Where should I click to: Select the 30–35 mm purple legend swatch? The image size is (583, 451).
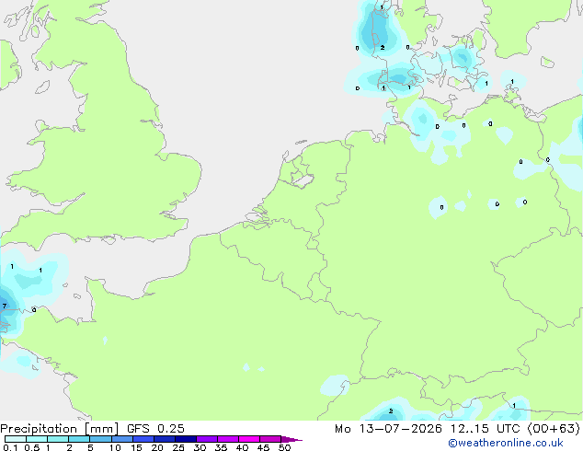(207, 439)
